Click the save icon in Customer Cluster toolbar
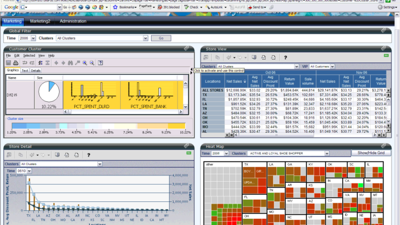The image size is (400, 225). (x=8, y=63)
